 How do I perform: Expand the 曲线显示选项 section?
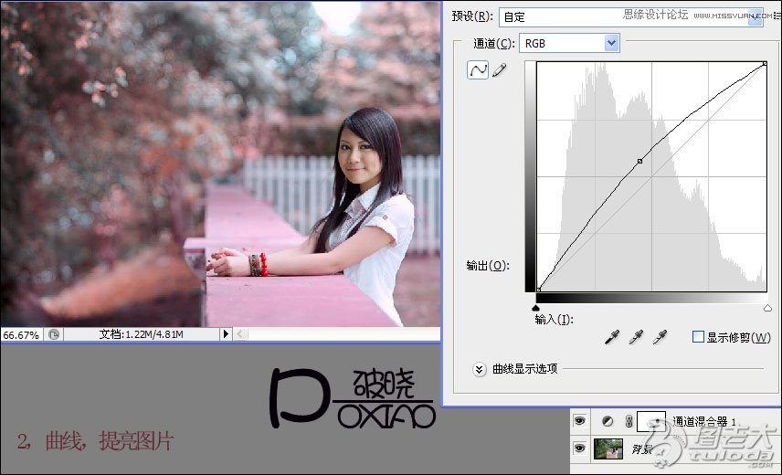pos(480,369)
